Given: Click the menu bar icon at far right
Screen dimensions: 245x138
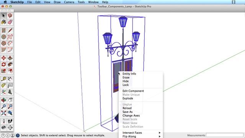Looking at the screenshot, I should pos(234,2).
